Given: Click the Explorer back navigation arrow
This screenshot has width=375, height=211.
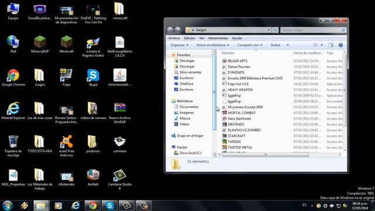Looking at the screenshot, I should 170,30.
